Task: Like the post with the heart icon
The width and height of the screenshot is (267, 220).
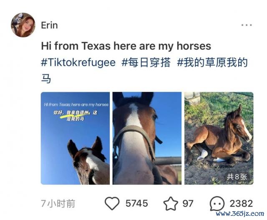Action: click(112, 203)
